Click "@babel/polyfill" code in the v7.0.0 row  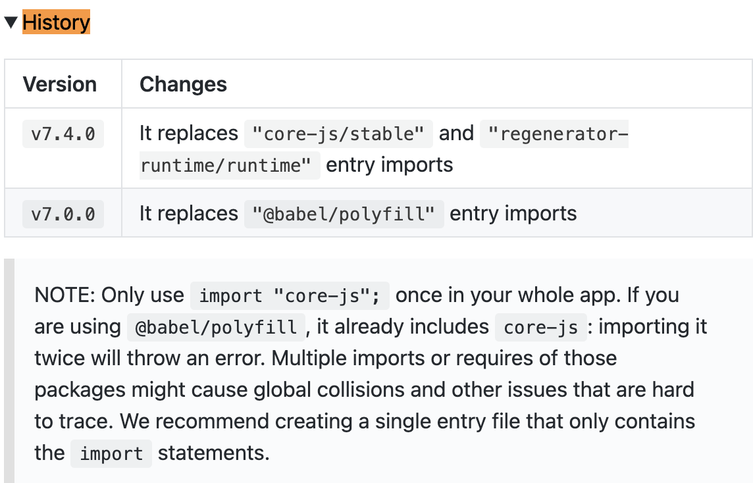[344, 214]
